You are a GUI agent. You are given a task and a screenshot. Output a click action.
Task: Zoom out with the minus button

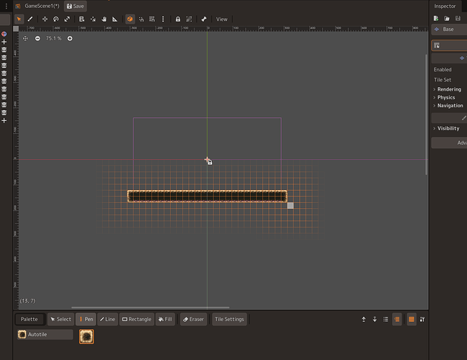pos(37,38)
